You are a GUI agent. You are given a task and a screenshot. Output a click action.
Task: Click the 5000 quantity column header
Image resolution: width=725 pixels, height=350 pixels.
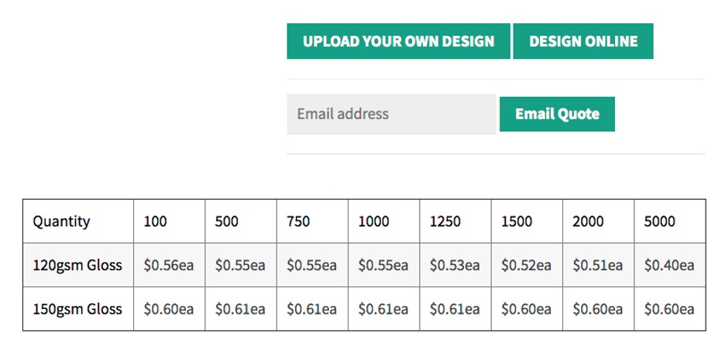coord(659,221)
